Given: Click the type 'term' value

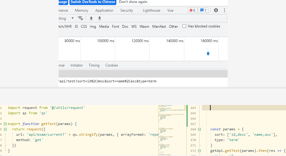Looking at the screenshot, I should 233,140.
